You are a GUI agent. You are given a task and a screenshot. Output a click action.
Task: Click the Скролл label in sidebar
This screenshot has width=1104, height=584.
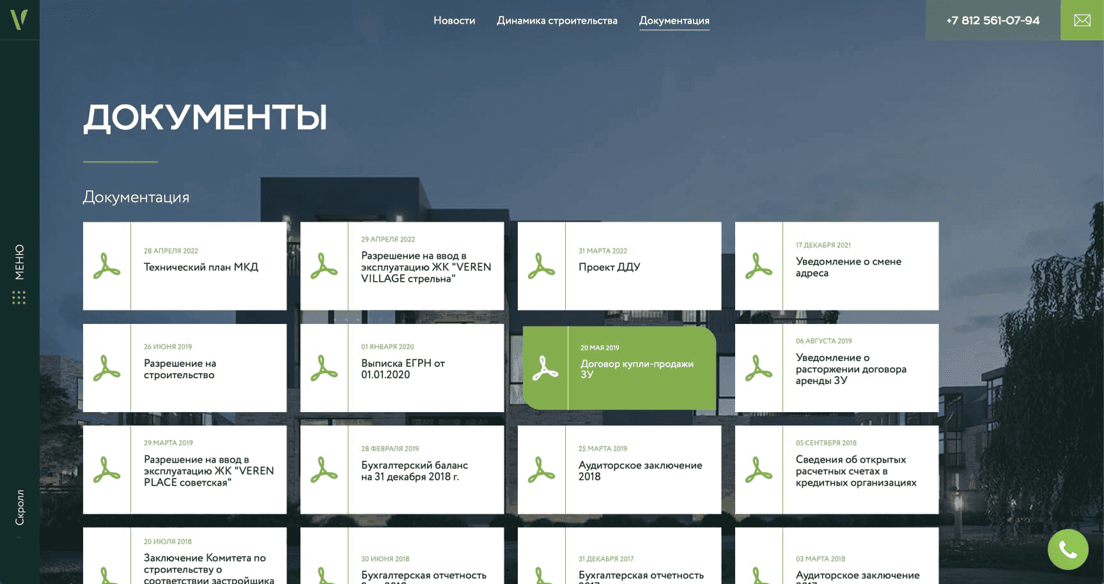[19, 507]
